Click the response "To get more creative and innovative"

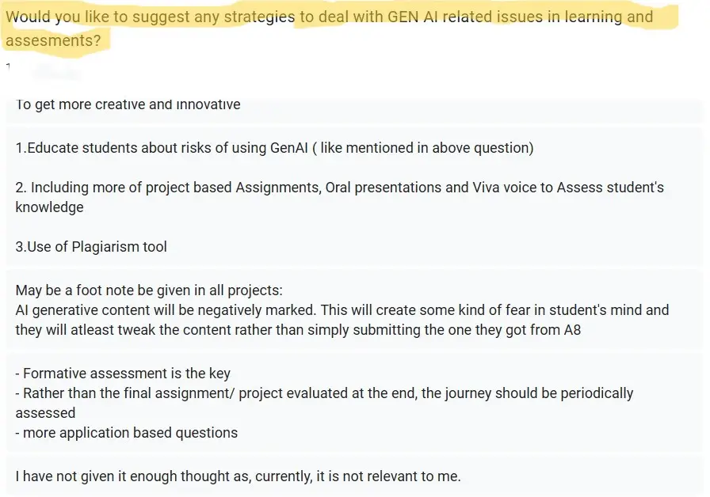point(128,104)
